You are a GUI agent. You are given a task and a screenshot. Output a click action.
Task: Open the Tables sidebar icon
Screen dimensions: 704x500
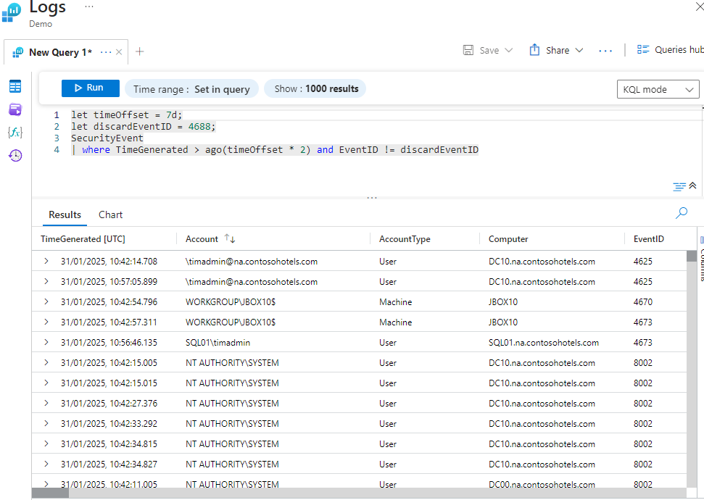pyautogui.click(x=15, y=86)
